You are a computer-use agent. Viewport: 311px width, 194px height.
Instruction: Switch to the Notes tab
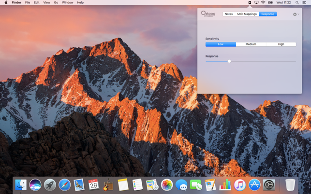[229, 14]
